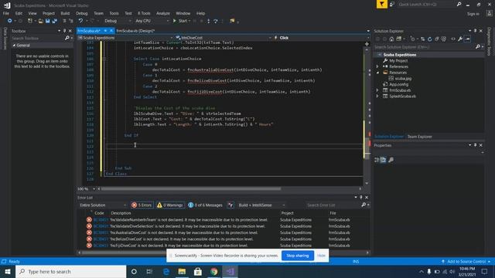Click the Refresh icon in Solution Explorer

pyautogui.click(x=430, y=39)
